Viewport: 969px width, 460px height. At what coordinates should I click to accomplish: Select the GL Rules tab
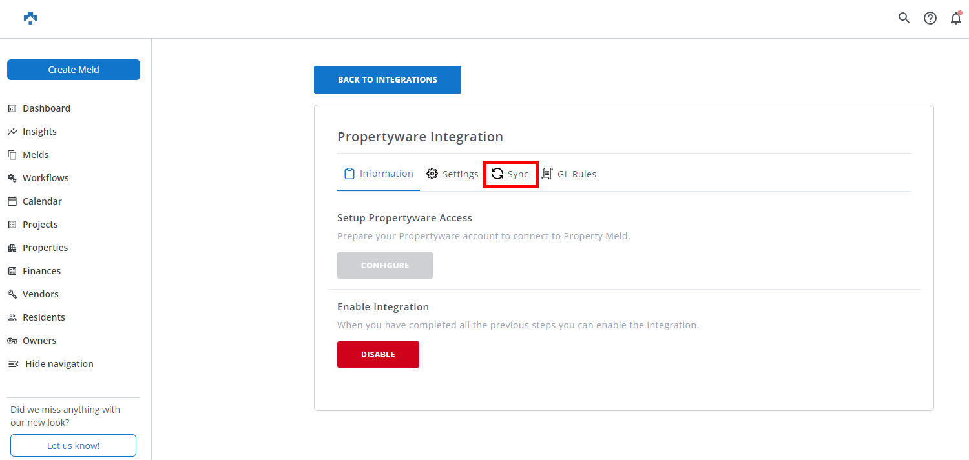tap(568, 174)
